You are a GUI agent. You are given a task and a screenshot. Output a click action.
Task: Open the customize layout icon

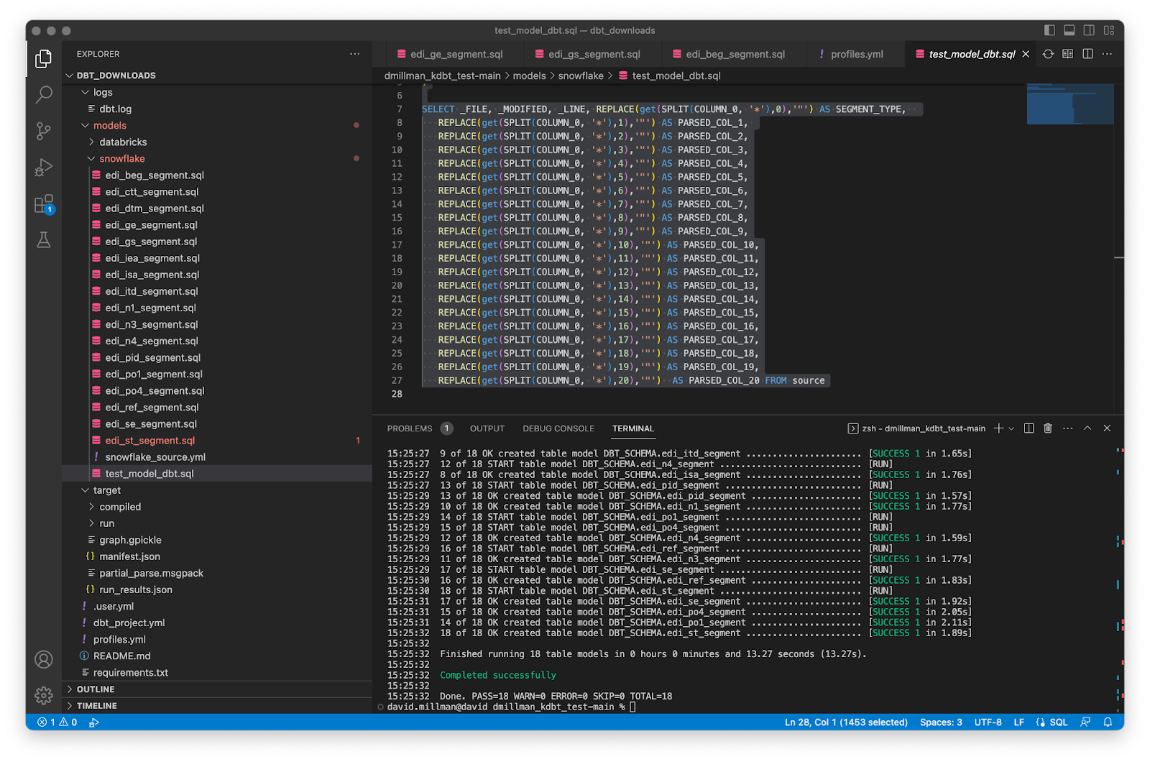1109,30
